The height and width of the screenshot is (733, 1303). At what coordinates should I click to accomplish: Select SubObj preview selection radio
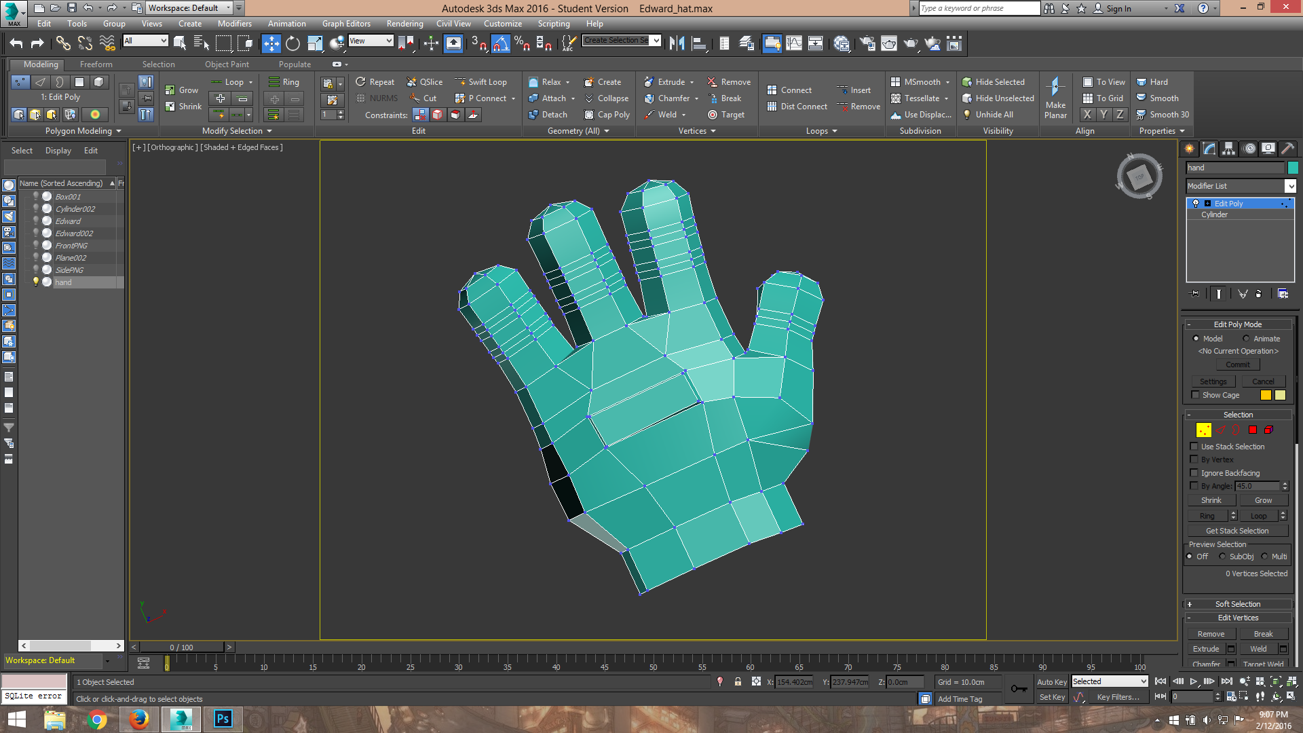[x=1222, y=557]
